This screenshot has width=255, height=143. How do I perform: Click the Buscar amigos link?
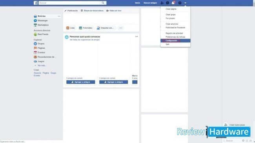[x=150, y=3]
